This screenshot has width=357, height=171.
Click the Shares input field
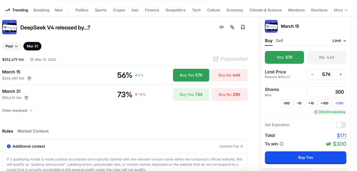[x=326, y=92]
